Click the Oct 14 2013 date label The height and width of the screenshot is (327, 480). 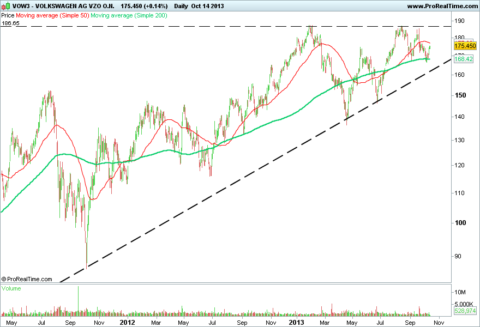click(x=208, y=6)
